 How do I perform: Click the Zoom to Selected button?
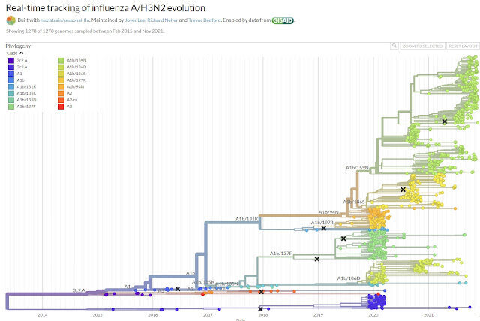pyautogui.click(x=422, y=46)
